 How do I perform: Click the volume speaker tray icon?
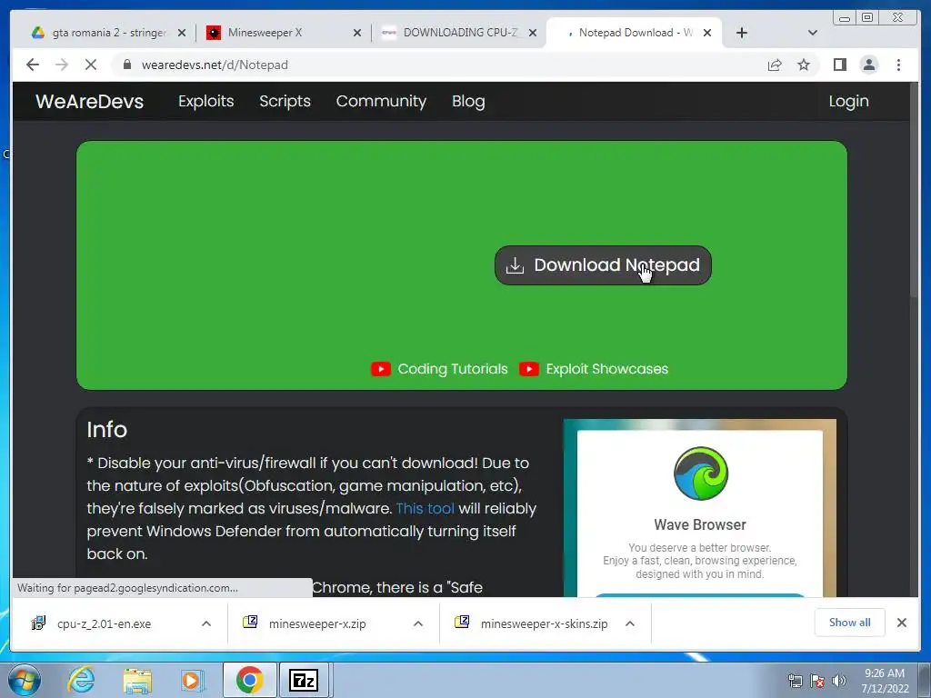coord(839,681)
